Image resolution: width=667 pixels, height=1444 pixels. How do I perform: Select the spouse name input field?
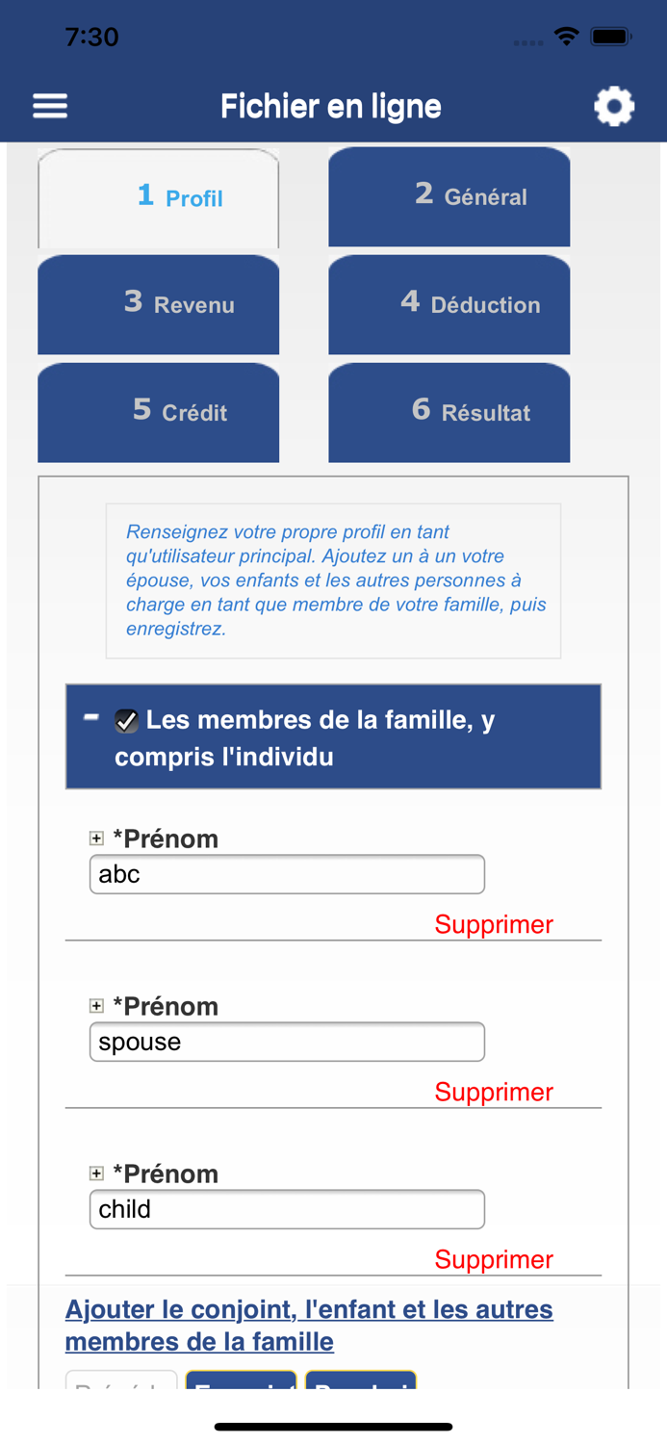pyautogui.click(x=287, y=1041)
